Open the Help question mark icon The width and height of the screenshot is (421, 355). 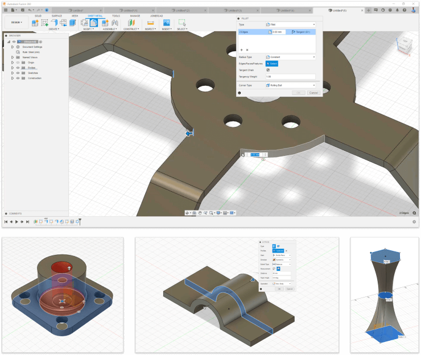(x=405, y=10)
